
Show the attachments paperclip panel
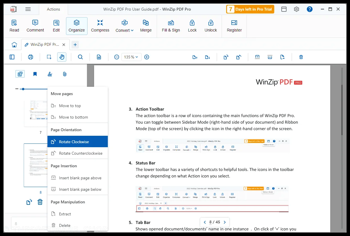coord(65,74)
